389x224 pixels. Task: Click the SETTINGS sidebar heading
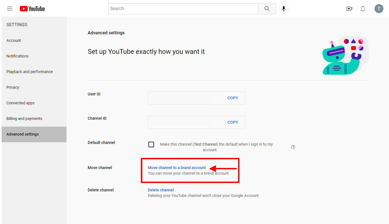17,25
